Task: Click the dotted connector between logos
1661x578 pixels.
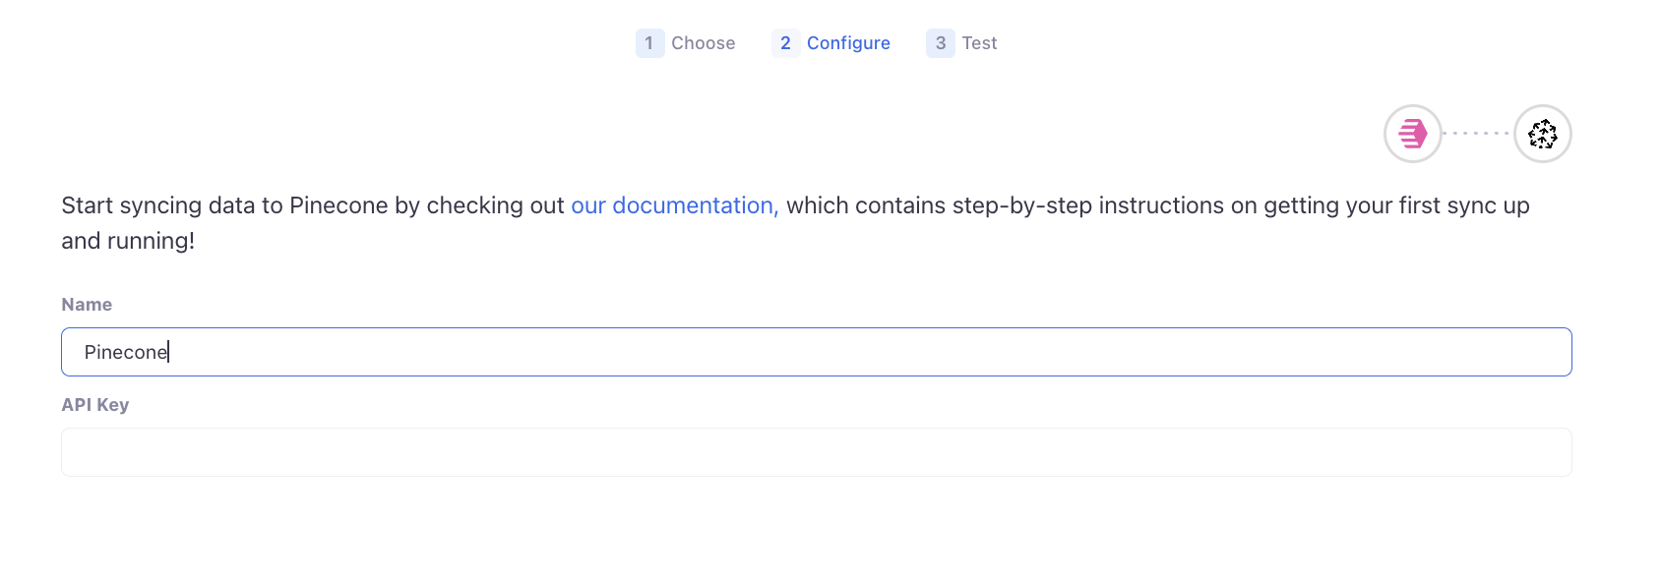Action: tap(1477, 133)
